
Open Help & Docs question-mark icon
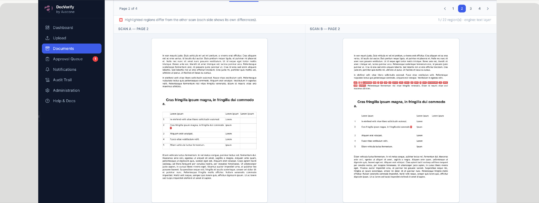click(47, 101)
